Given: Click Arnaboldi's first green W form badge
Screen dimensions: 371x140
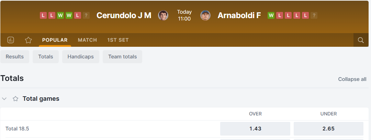Looking at the screenshot, I should (271, 15).
